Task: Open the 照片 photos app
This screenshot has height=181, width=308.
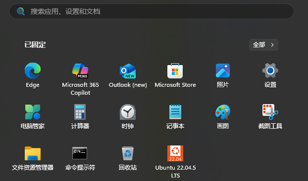Action: [x=223, y=71]
